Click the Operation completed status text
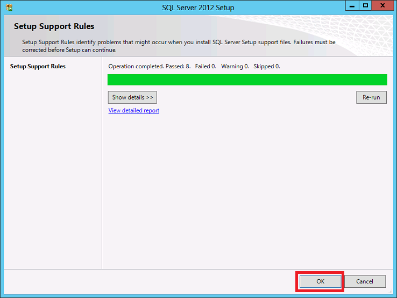Viewport: 397px width, 298px height. click(194, 66)
